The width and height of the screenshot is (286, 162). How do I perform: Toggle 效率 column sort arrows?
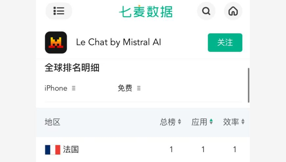tap(243, 121)
